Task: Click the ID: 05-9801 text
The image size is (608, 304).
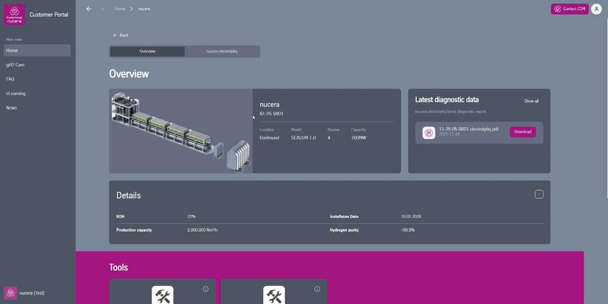Action: click(271, 114)
